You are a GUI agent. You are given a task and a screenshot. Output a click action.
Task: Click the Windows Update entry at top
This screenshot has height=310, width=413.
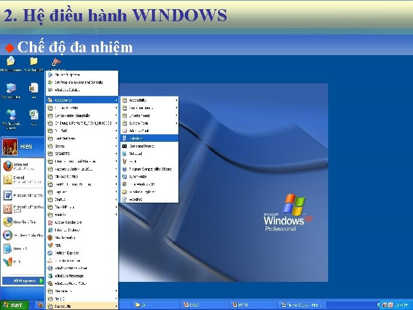pos(82,75)
